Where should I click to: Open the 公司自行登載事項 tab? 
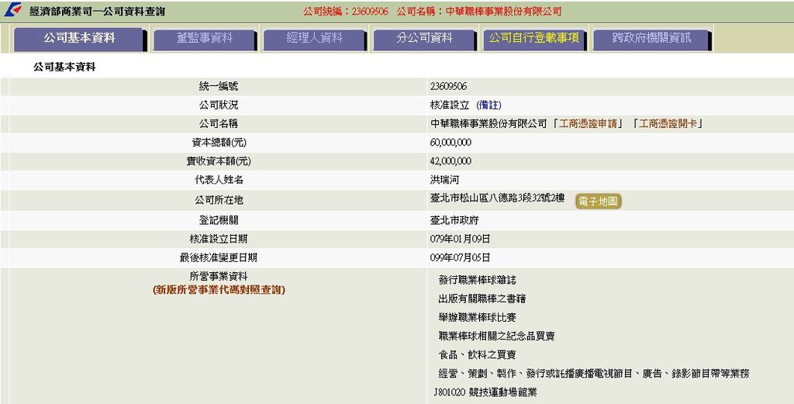(533, 39)
